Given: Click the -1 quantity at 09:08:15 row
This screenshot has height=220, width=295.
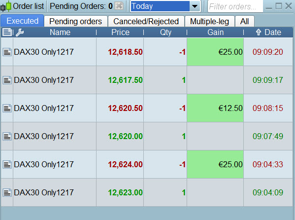Looking at the screenshot, I should (x=183, y=109).
